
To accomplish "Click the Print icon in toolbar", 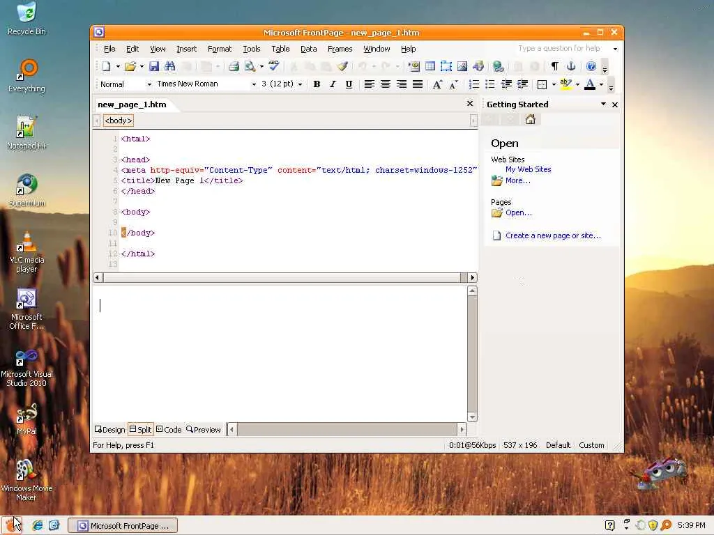I will pos(234,66).
